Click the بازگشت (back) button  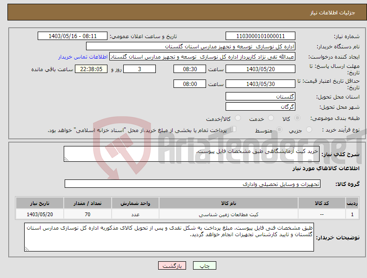point(172,265)
